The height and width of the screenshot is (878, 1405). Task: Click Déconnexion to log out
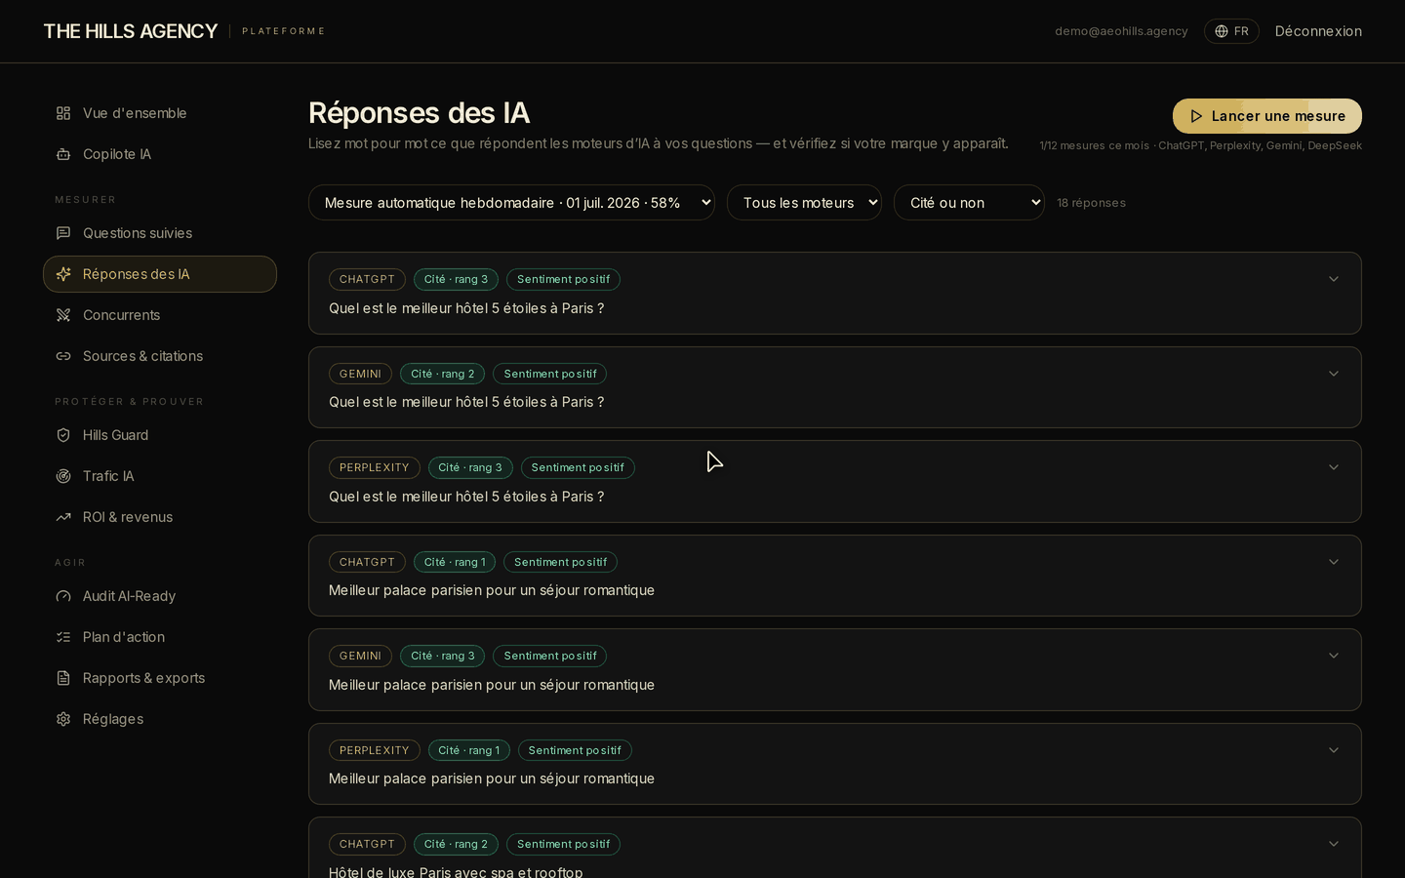click(x=1318, y=31)
